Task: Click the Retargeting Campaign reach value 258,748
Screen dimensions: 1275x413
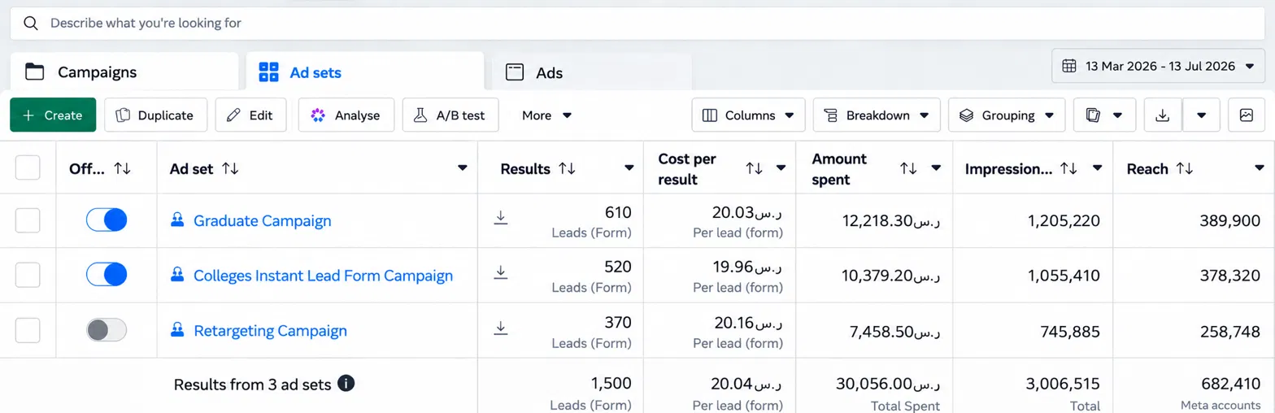Action: point(1229,331)
